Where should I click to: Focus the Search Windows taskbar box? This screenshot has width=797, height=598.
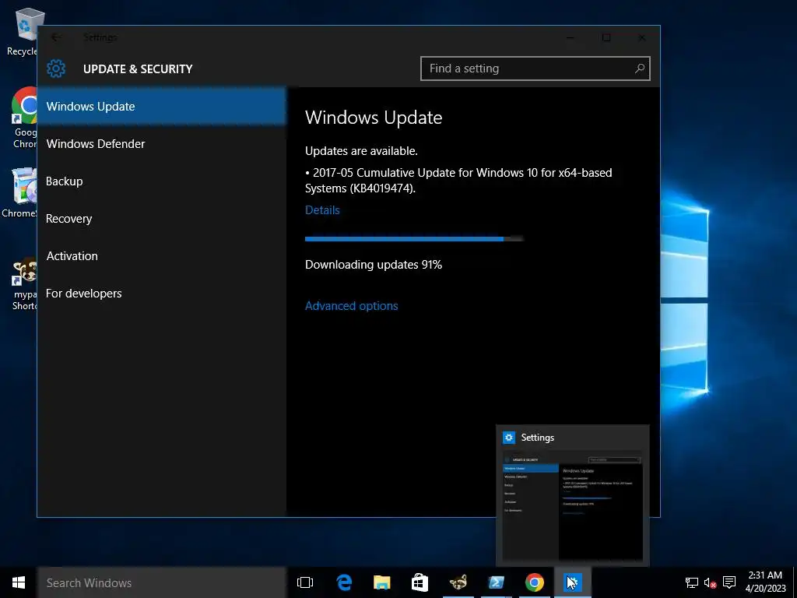point(162,582)
